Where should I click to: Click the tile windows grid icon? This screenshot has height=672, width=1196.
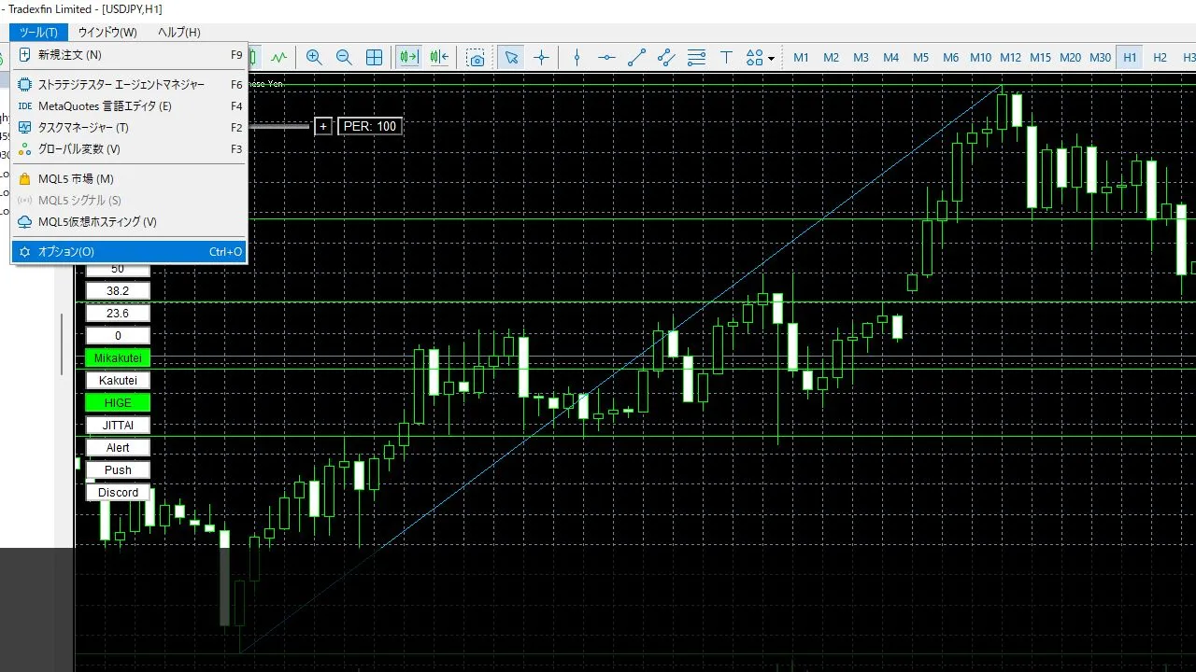pos(374,57)
